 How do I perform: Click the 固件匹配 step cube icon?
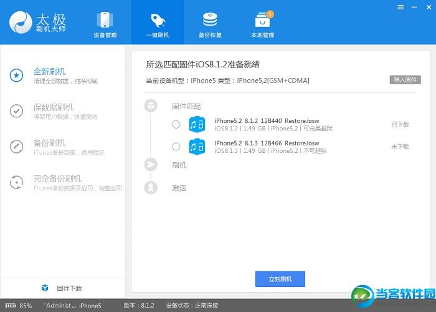pos(151,106)
